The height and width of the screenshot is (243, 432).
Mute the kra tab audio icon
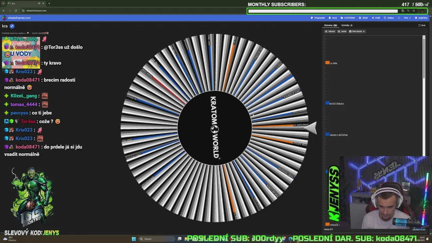[x=39, y=3]
